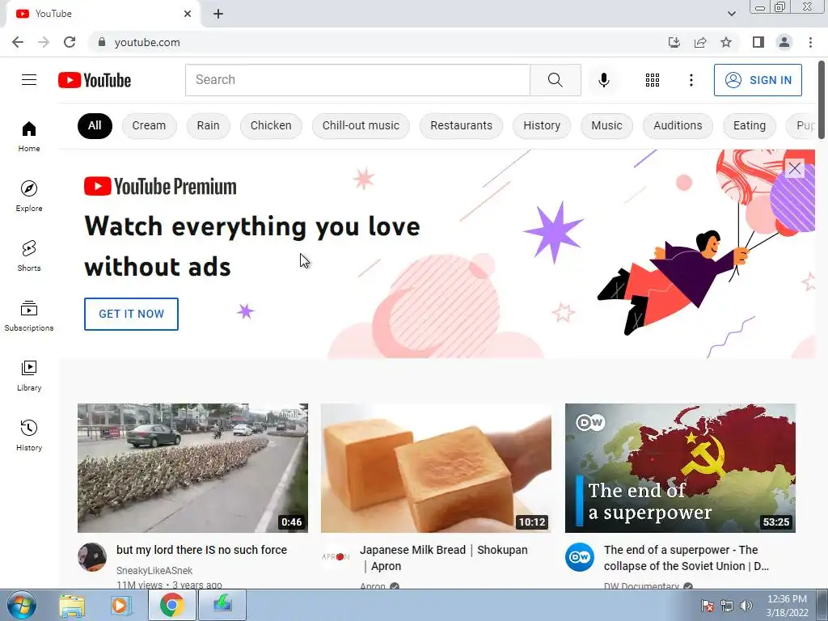The width and height of the screenshot is (828, 621).
Task: Focus the YouTube search field
Action: point(357,80)
